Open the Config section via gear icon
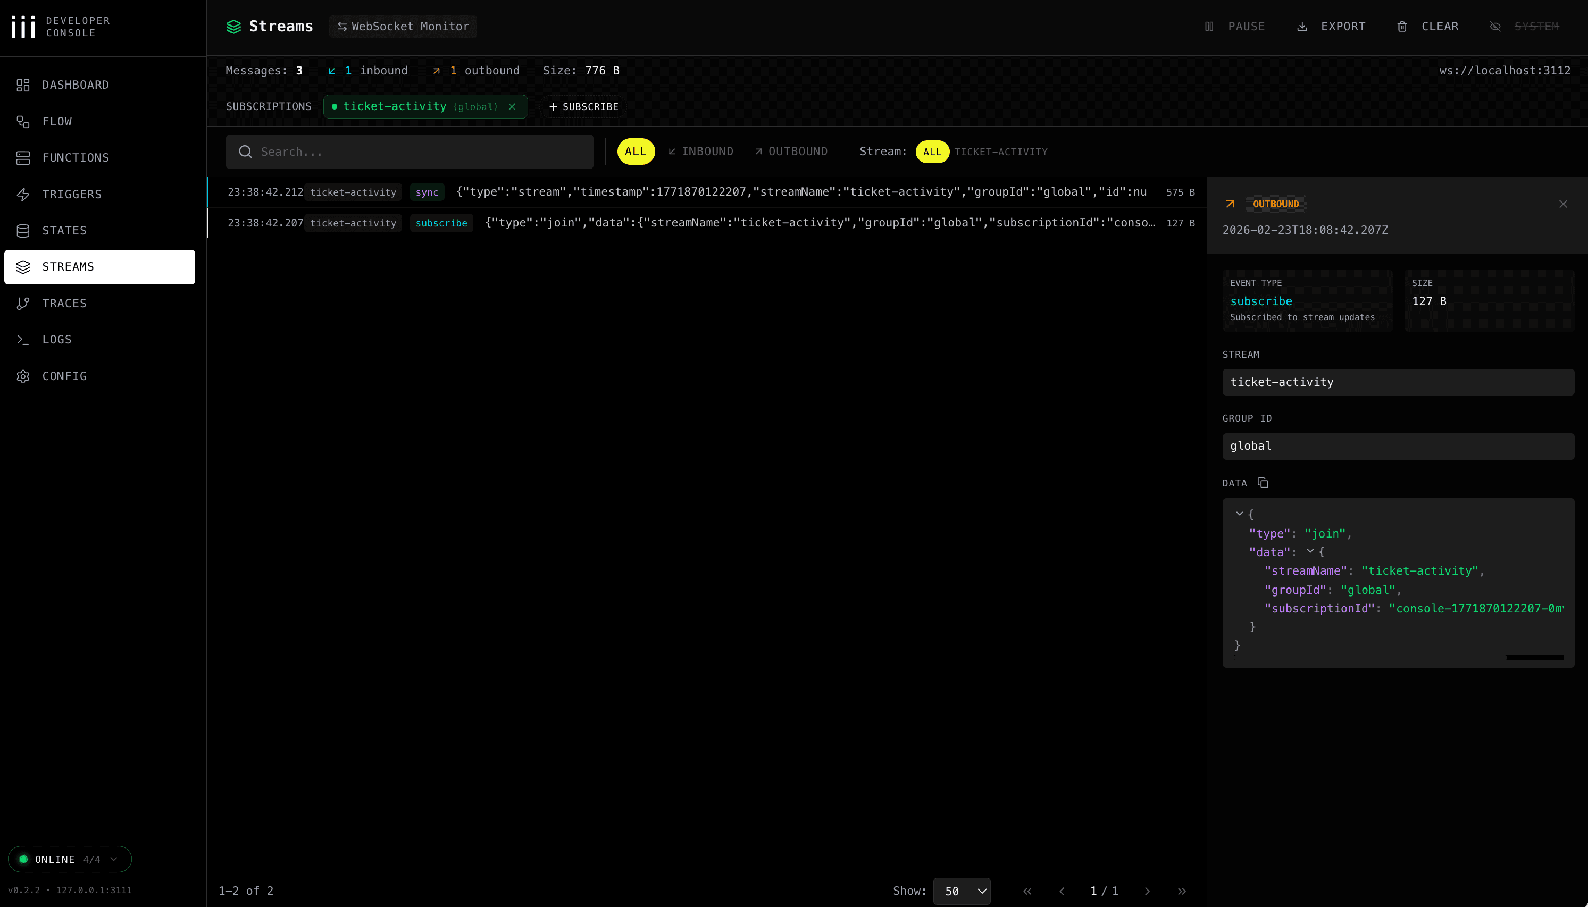This screenshot has height=907, width=1588. (x=23, y=376)
